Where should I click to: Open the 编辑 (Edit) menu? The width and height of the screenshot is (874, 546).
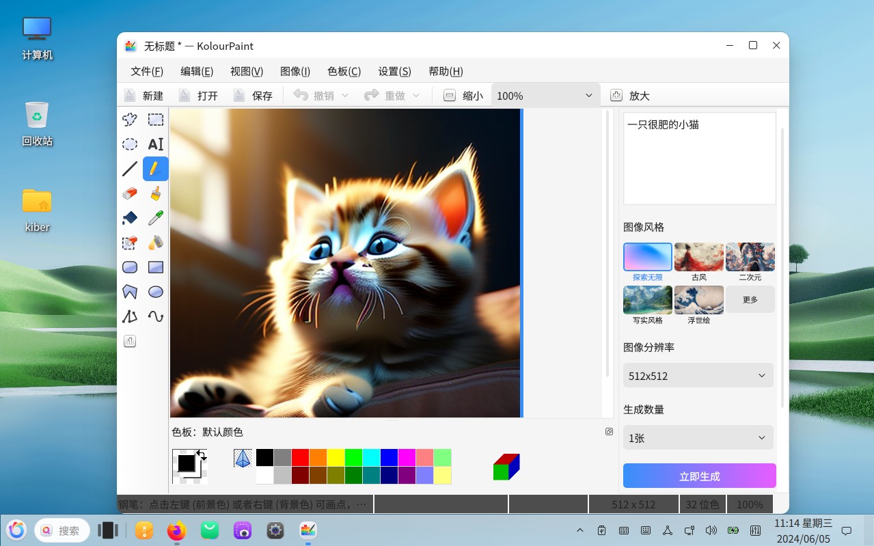(197, 71)
